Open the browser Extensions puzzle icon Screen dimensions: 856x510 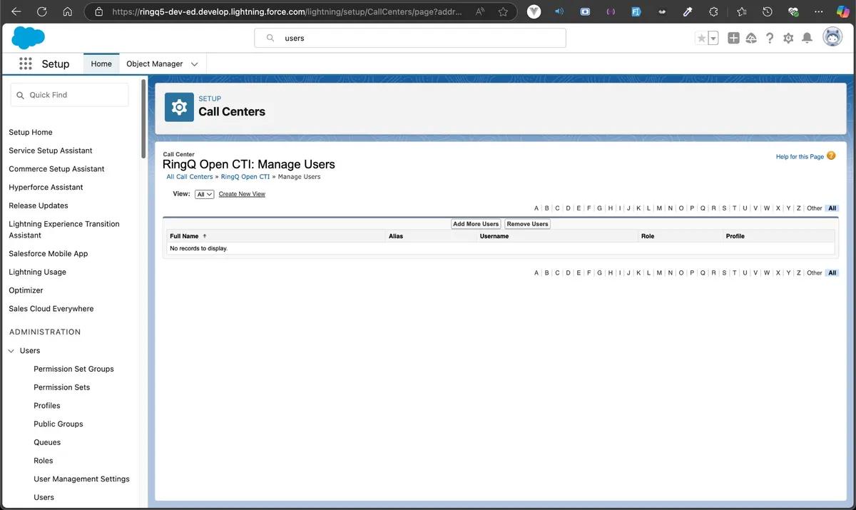point(713,11)
